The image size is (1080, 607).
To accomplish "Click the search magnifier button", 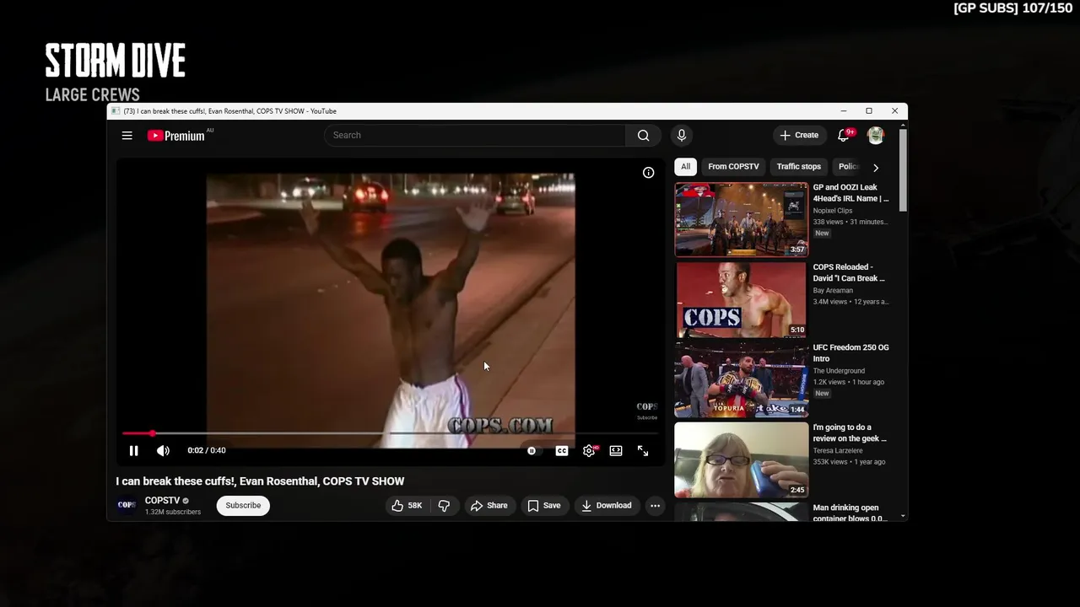I will click(644, 135).
